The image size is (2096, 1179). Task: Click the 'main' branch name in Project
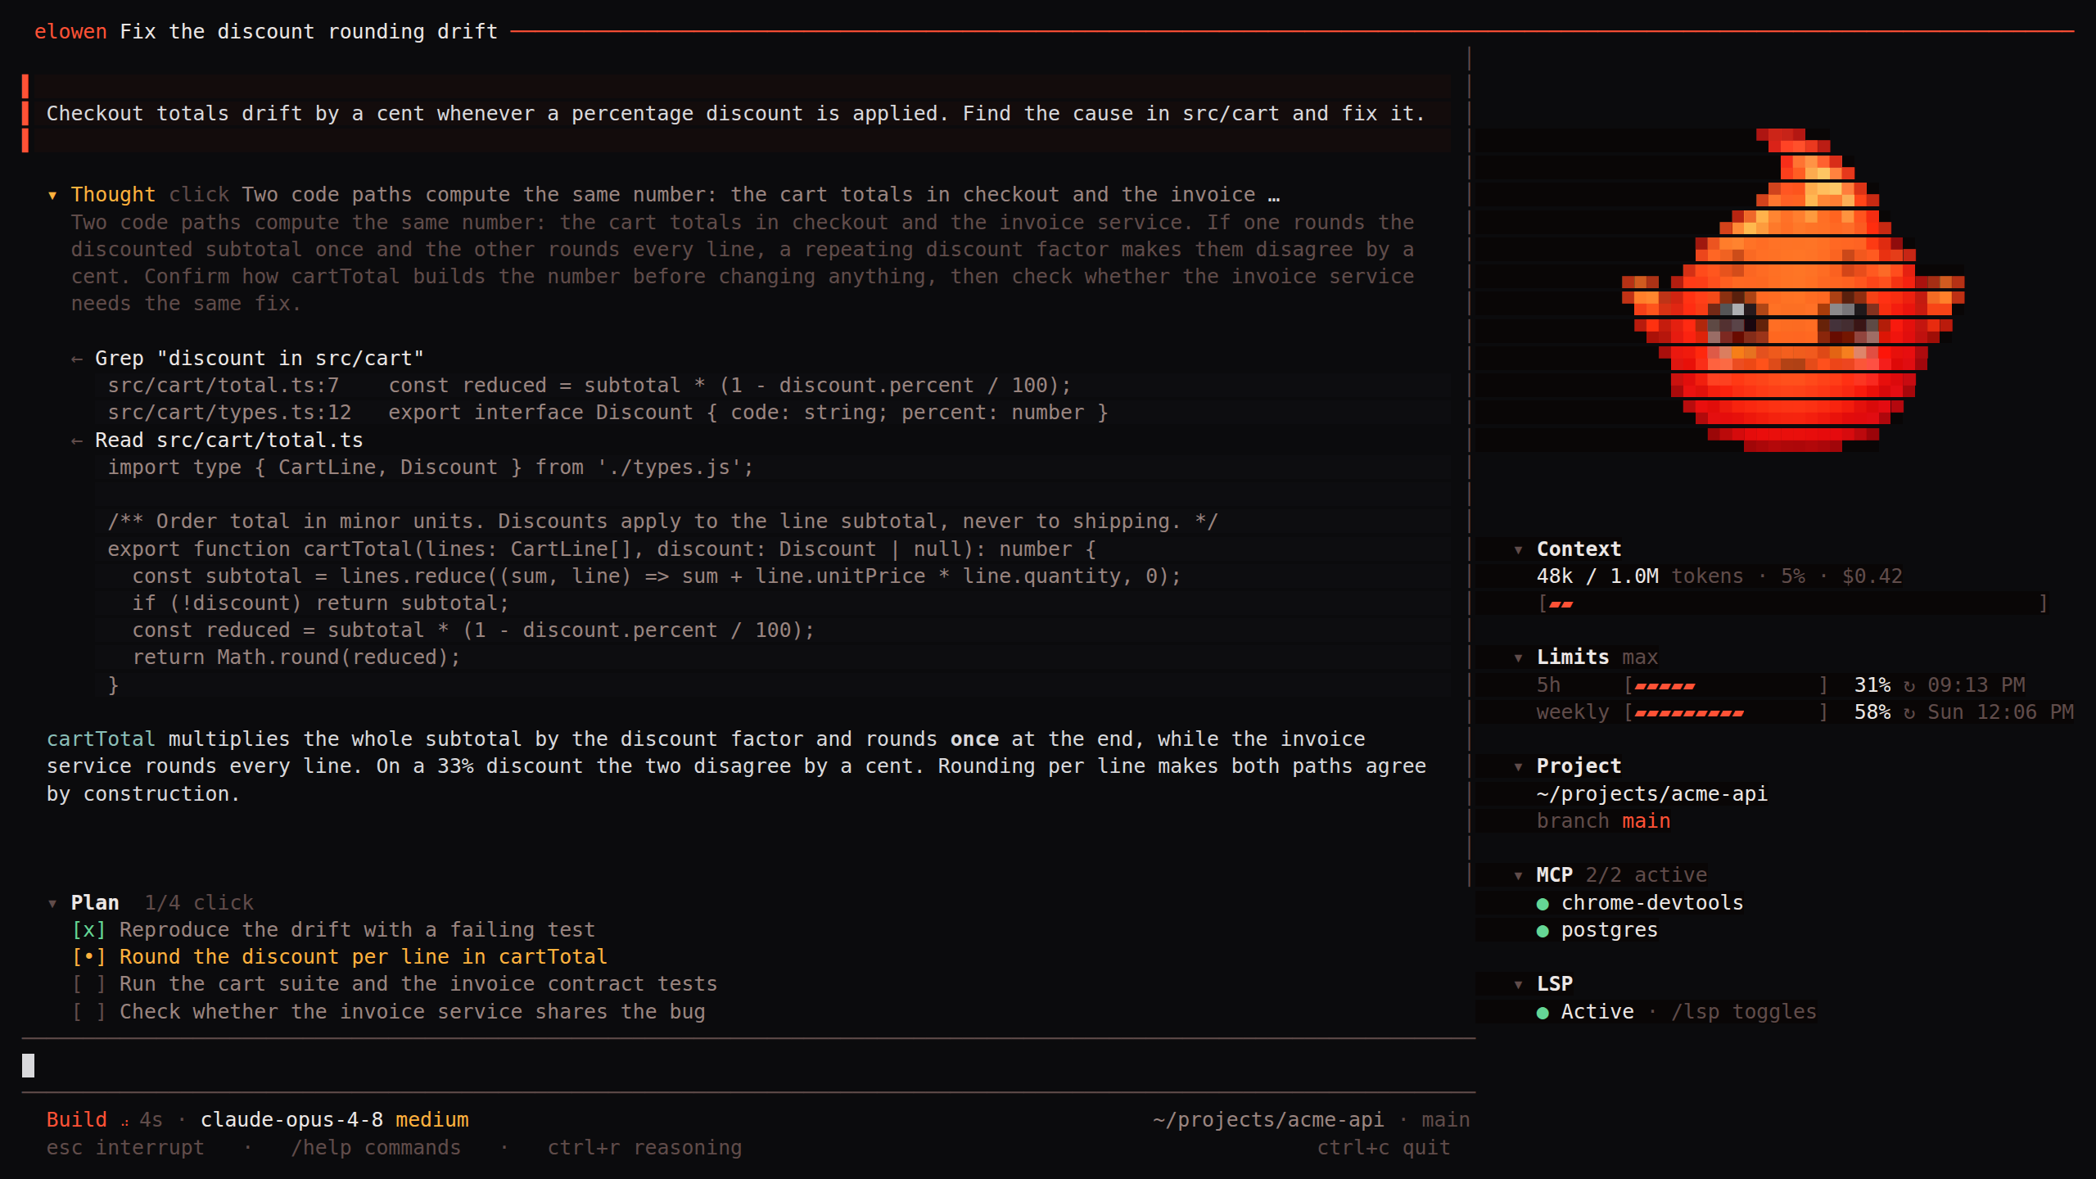[1646, 821]
